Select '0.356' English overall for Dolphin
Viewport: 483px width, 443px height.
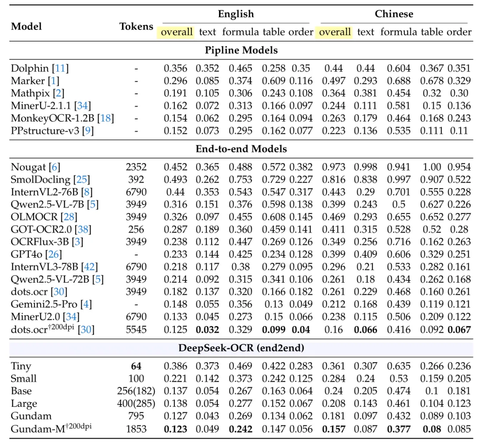(x=176, y=68)
